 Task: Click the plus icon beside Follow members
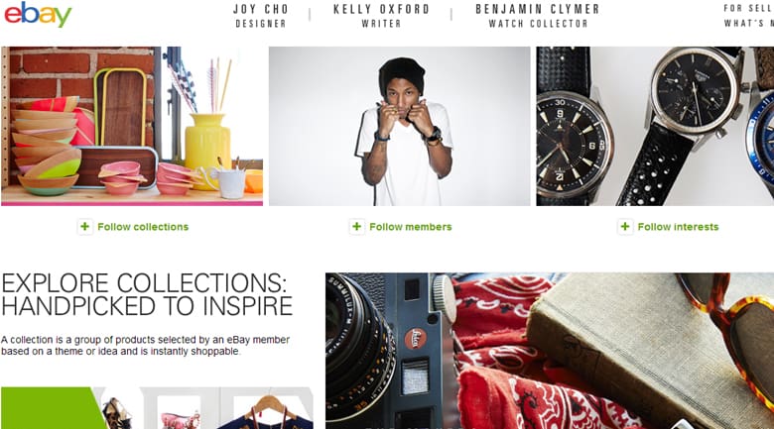(357, 227)
